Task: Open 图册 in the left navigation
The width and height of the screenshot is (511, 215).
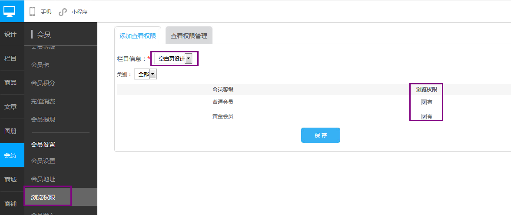Action: click(10, 131)
